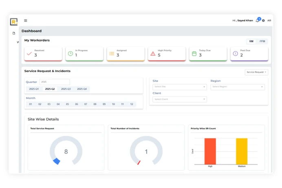Click the sidebar document icon

[14, 33]
